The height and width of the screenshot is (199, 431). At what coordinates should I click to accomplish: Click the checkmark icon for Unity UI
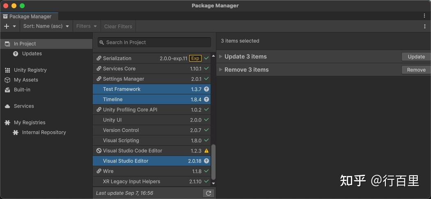(206, 120)
